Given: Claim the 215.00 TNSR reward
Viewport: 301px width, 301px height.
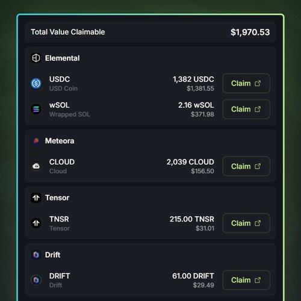Looking at the screenshot, I should [x=246, y=223].
